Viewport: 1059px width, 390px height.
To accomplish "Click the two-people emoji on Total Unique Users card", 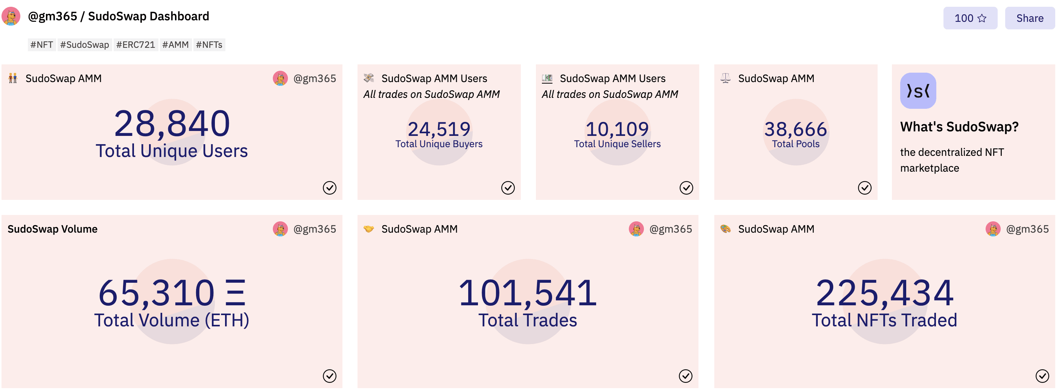I will click(x=14, y=78).
